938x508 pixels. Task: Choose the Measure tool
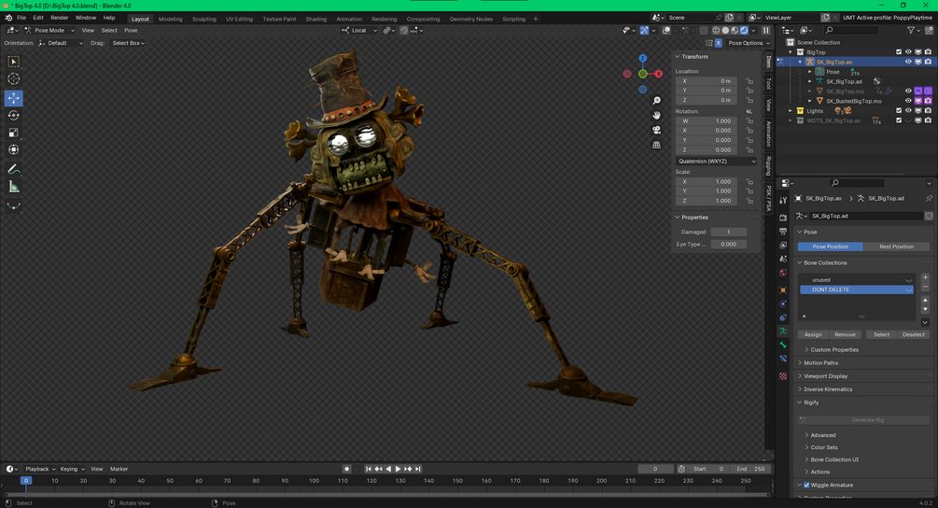pos(14,187)
